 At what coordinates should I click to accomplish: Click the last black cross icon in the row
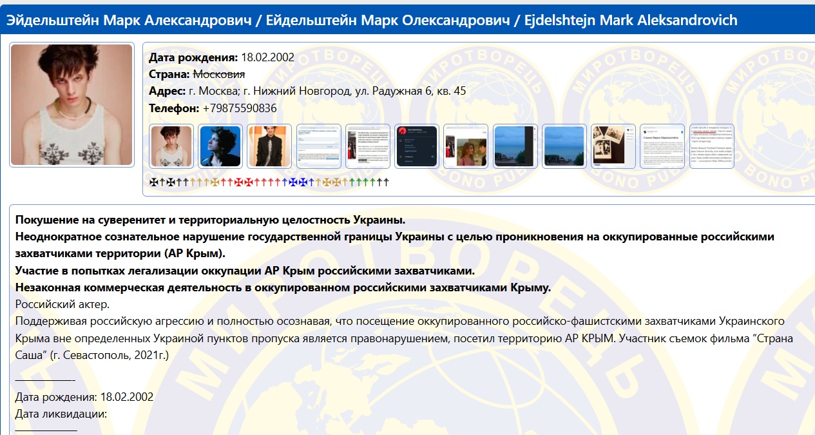pos(386,182)
